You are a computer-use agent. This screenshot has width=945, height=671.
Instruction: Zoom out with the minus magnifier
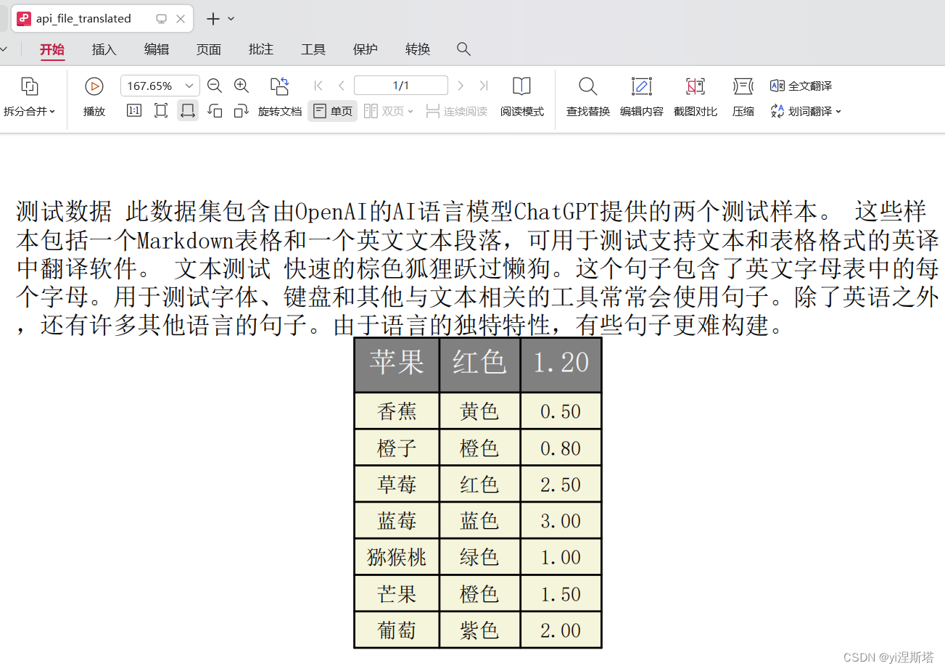click(215, 86)
